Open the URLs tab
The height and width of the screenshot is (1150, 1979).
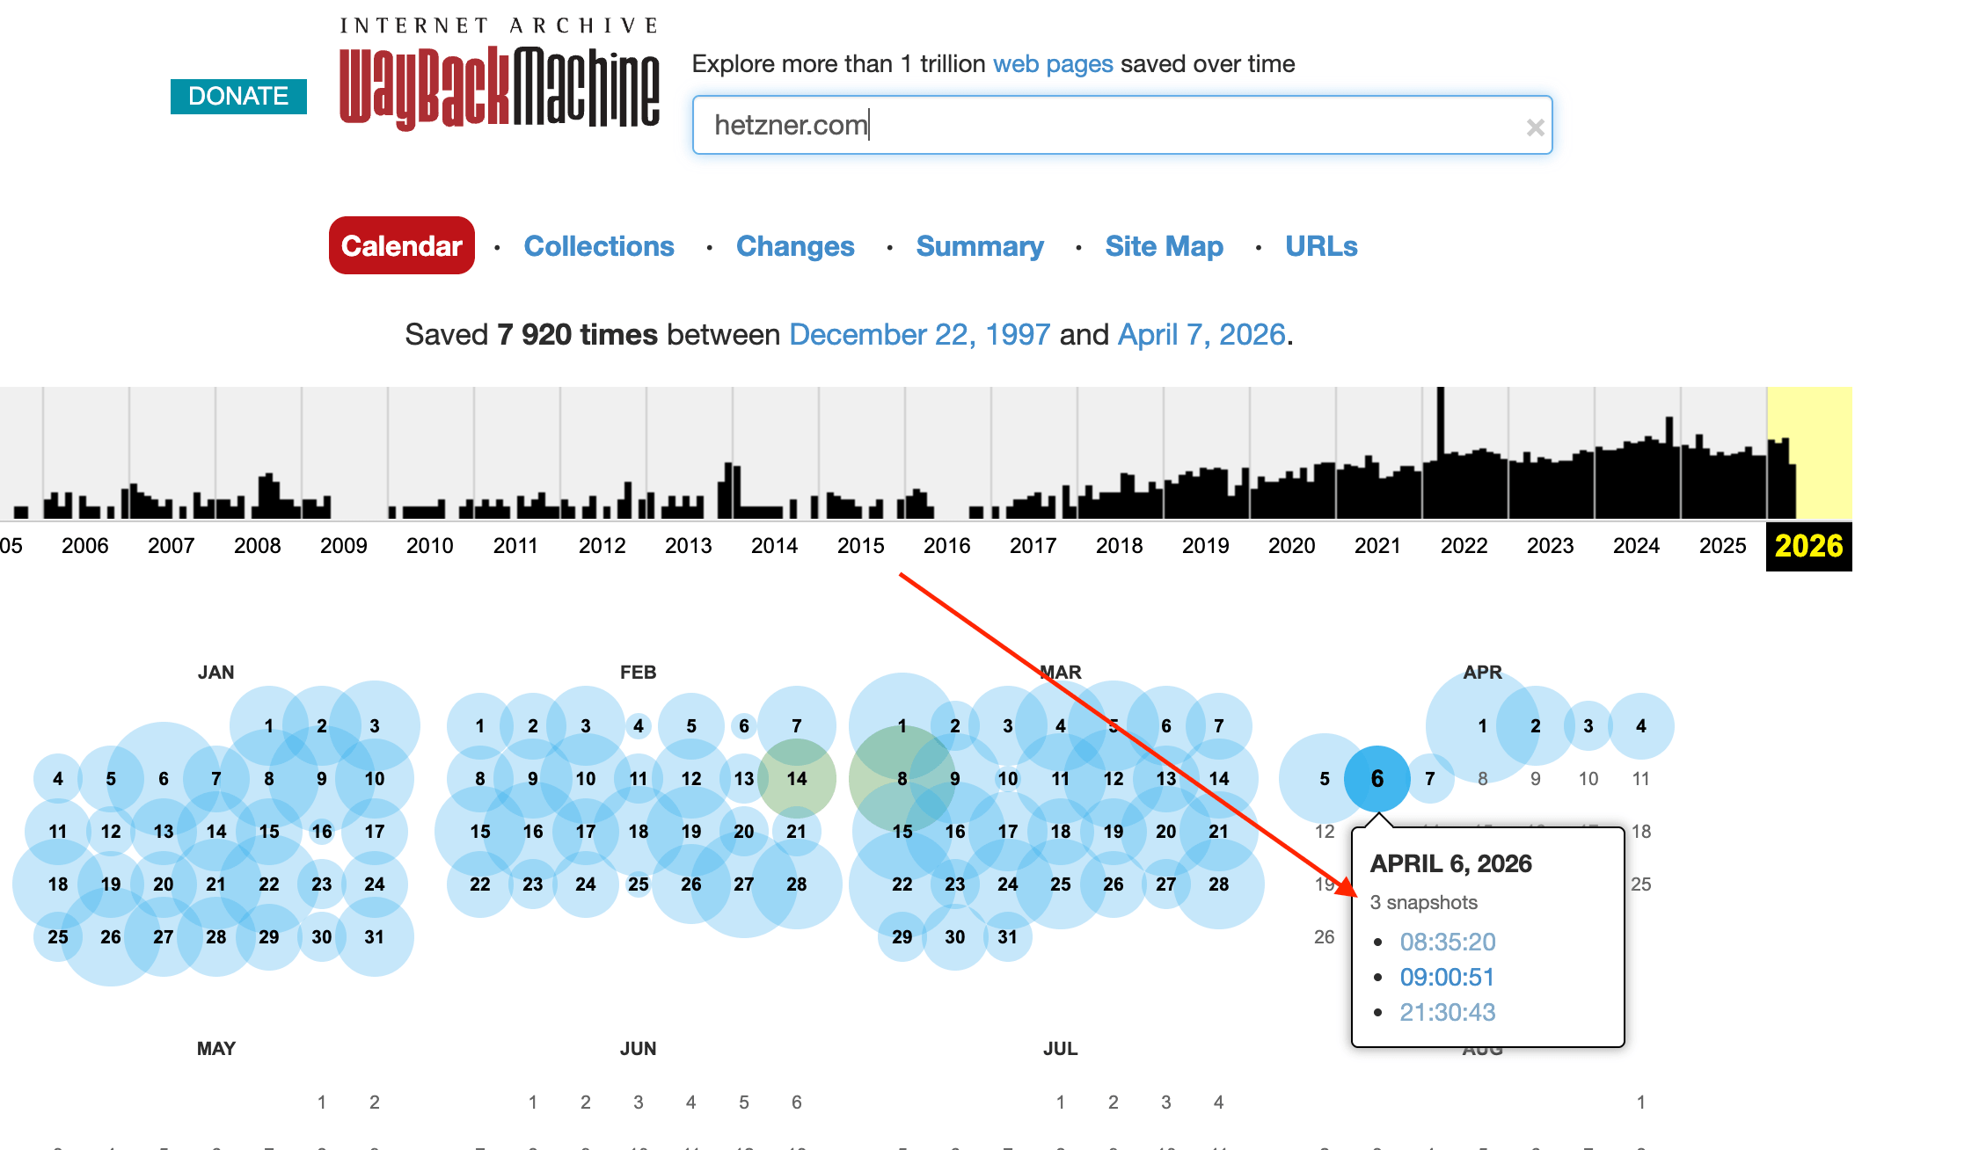click(x=1321, y=246)
